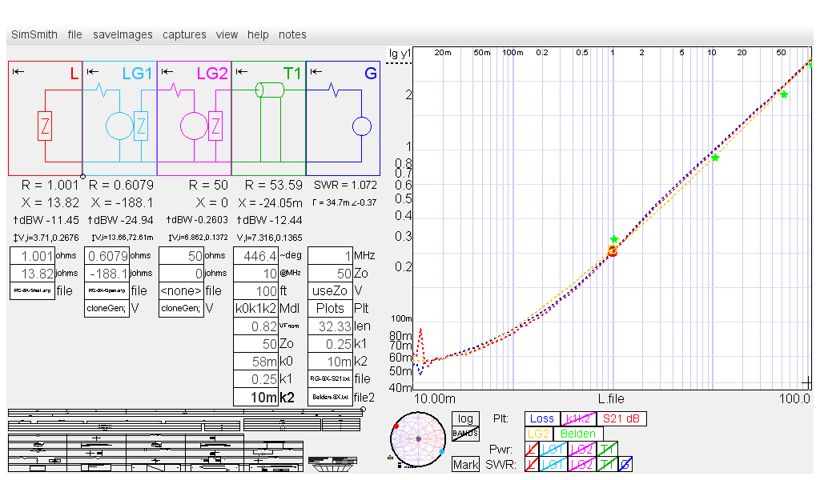Click the arrow icon in the T1 block

242,71
